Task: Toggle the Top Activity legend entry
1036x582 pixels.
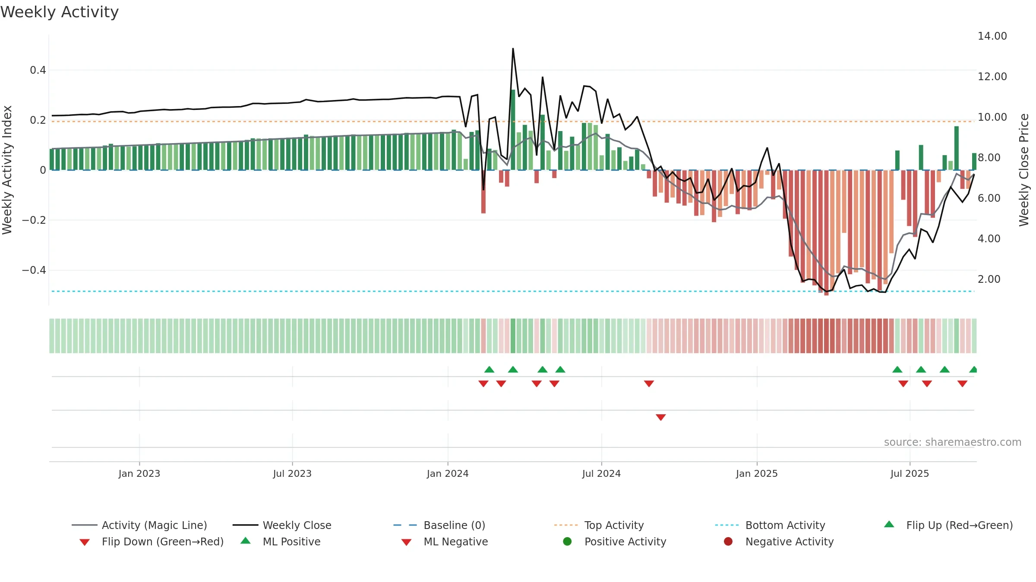Action: (599, 525)
